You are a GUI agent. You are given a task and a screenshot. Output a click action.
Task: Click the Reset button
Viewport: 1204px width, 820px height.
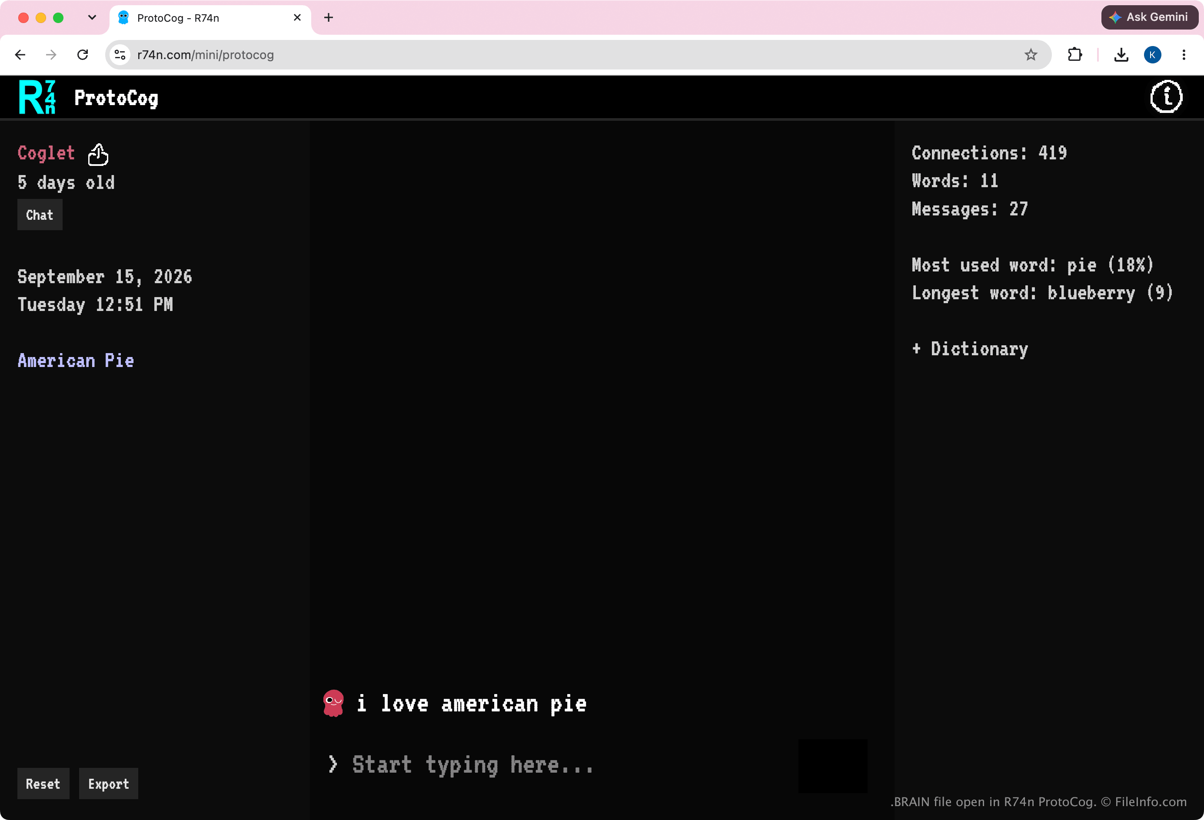coord(43,784)
